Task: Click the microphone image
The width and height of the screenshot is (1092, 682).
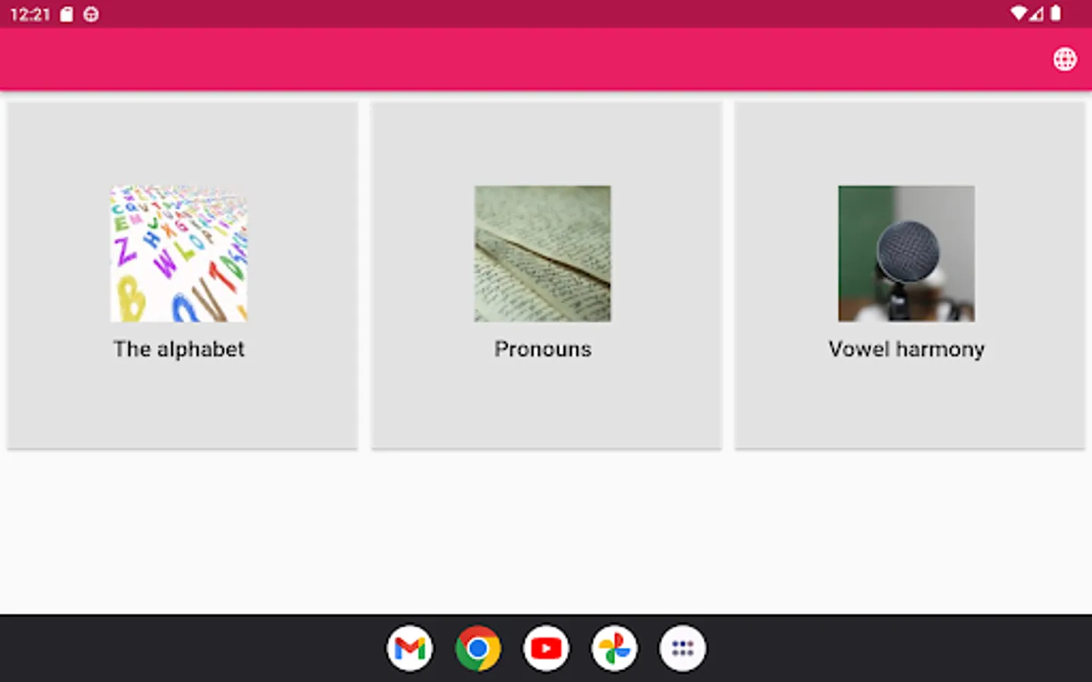Action: pyautogui.click(x=907, y=254)
